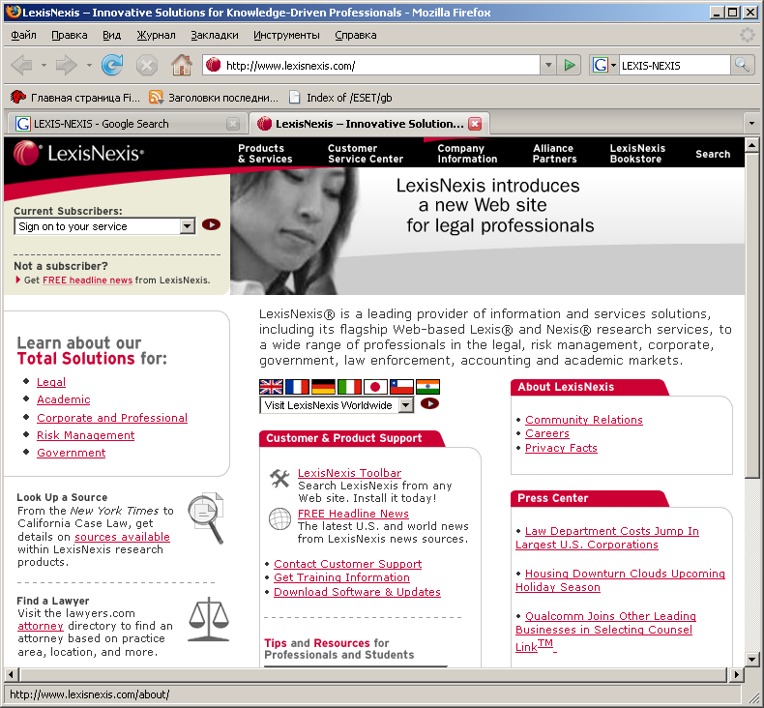
Task: Open Visit LexisNexis Worldwide dropdown
Action: tap(405, 405)
